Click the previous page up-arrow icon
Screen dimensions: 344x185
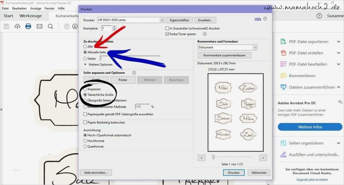(67, 26)
